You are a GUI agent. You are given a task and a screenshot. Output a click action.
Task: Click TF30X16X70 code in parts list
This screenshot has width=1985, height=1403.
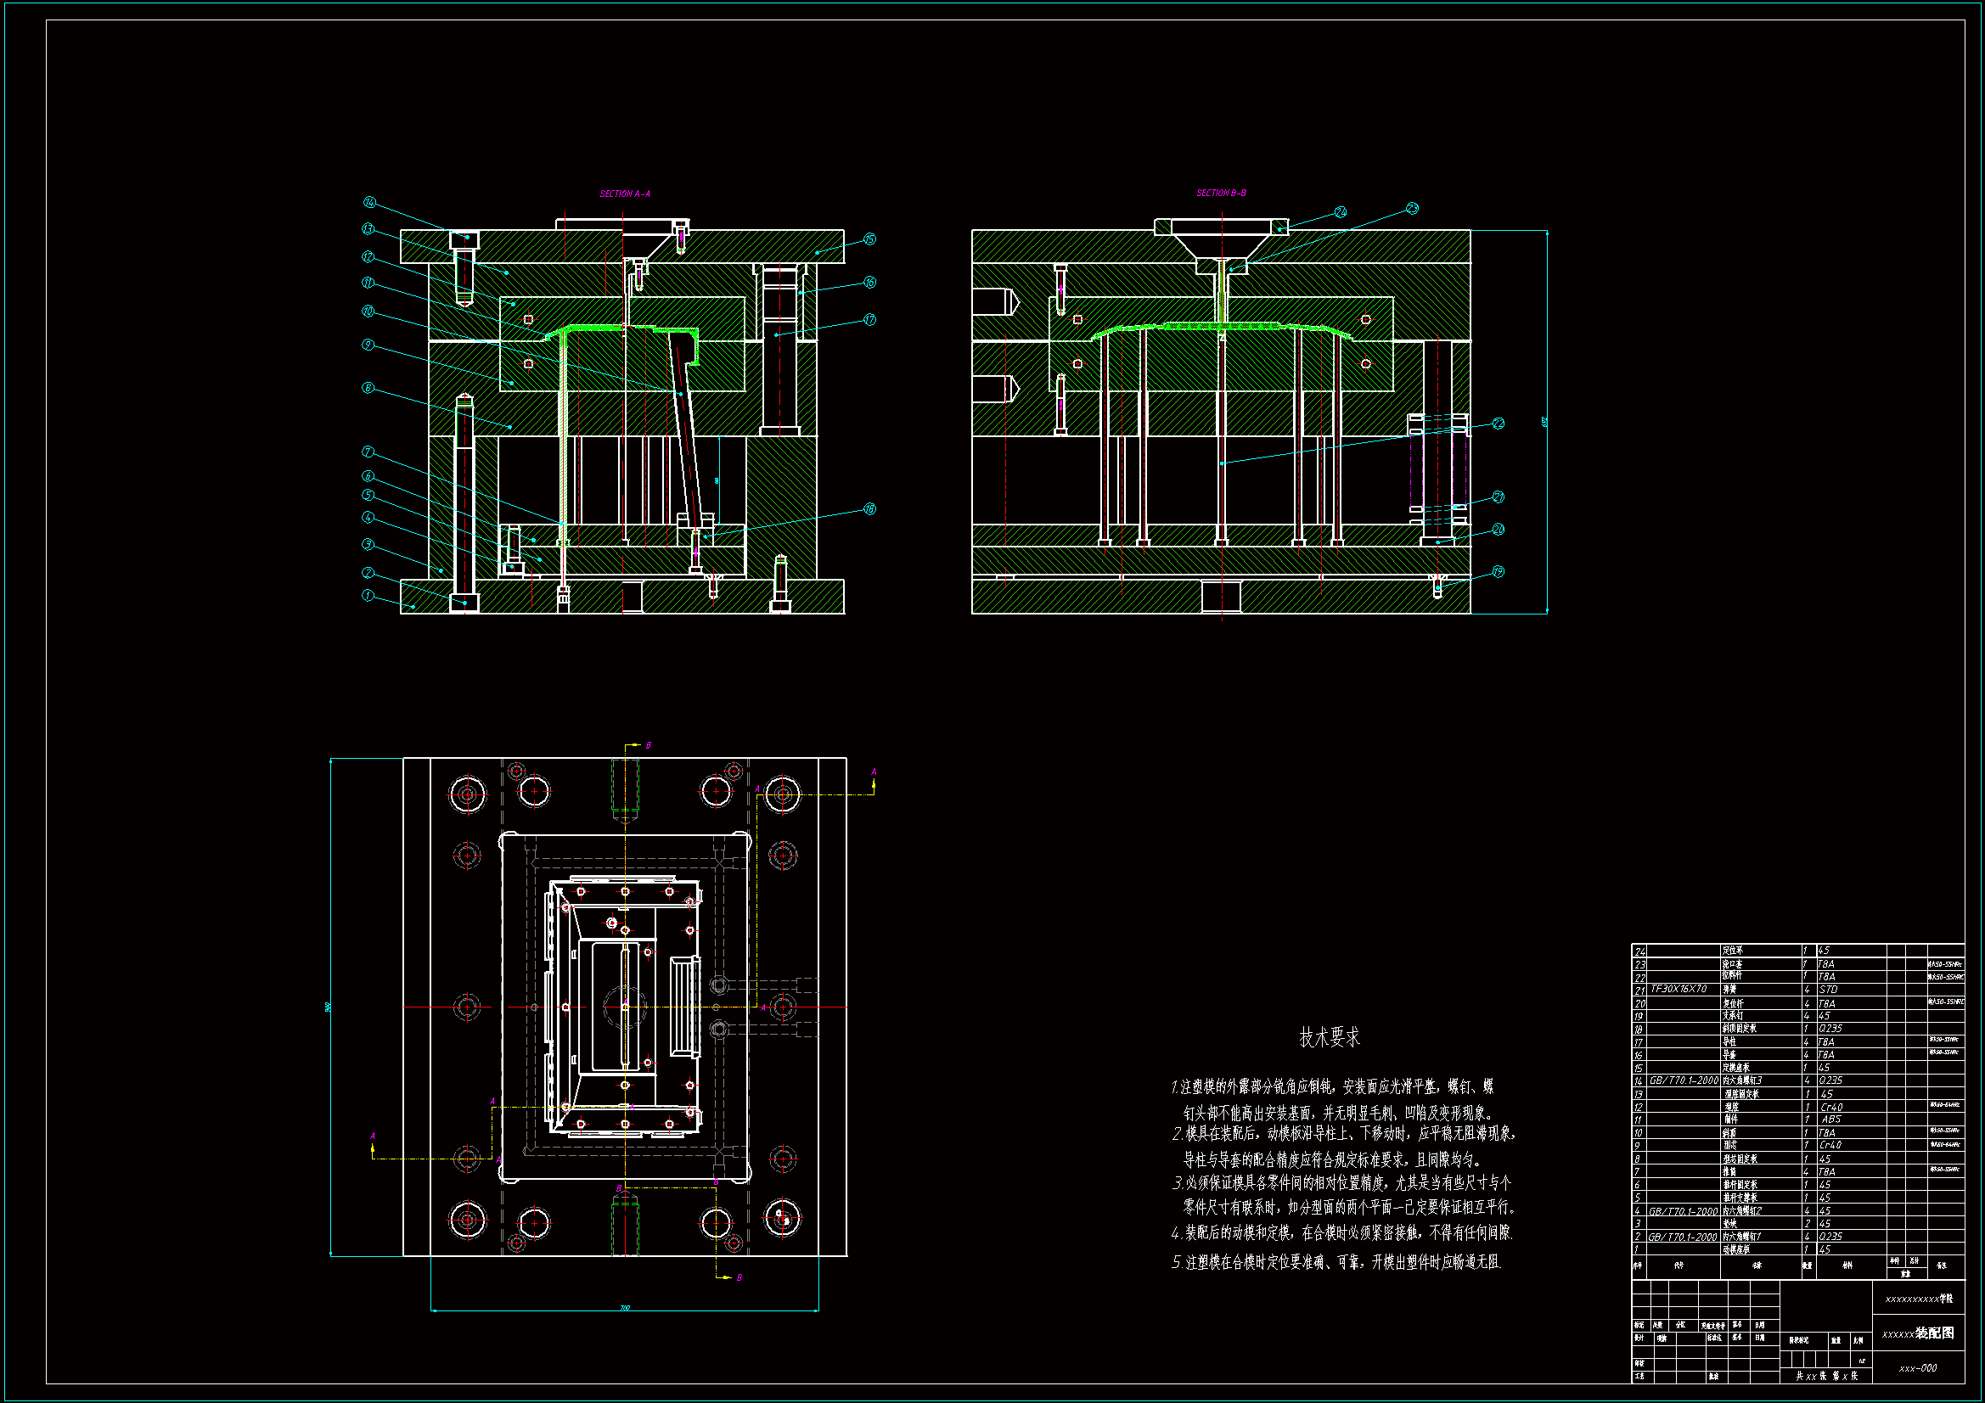pyautogui.click(x=1679, y=989)
